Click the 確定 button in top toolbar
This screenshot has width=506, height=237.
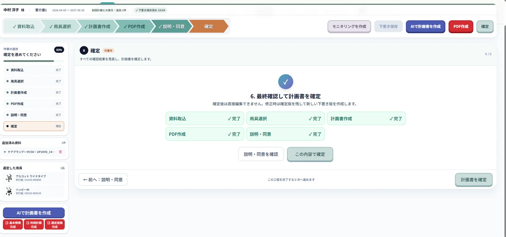(485, 26)
